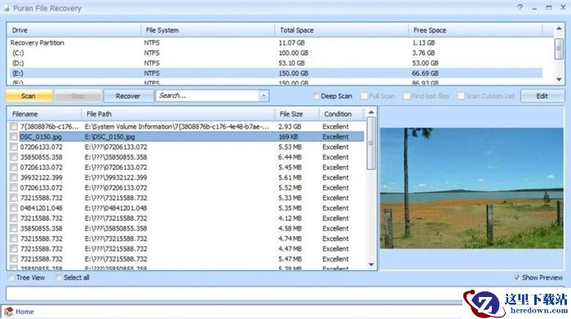Image resolution: width=571 pixels, height=319 pixels.
Task: Sort files by the Condition column header
Action: coord(341,114)
